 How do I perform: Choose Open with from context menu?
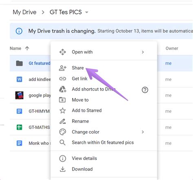[104, 52]
